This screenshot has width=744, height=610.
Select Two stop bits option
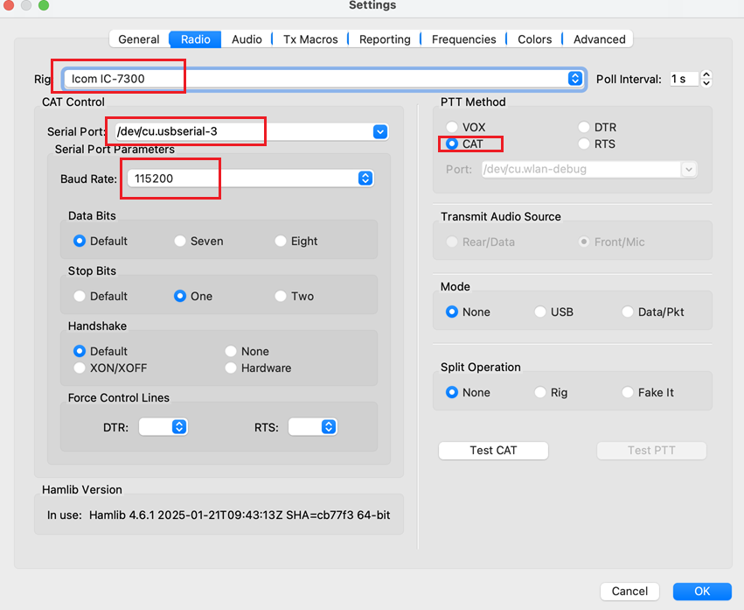282,296
